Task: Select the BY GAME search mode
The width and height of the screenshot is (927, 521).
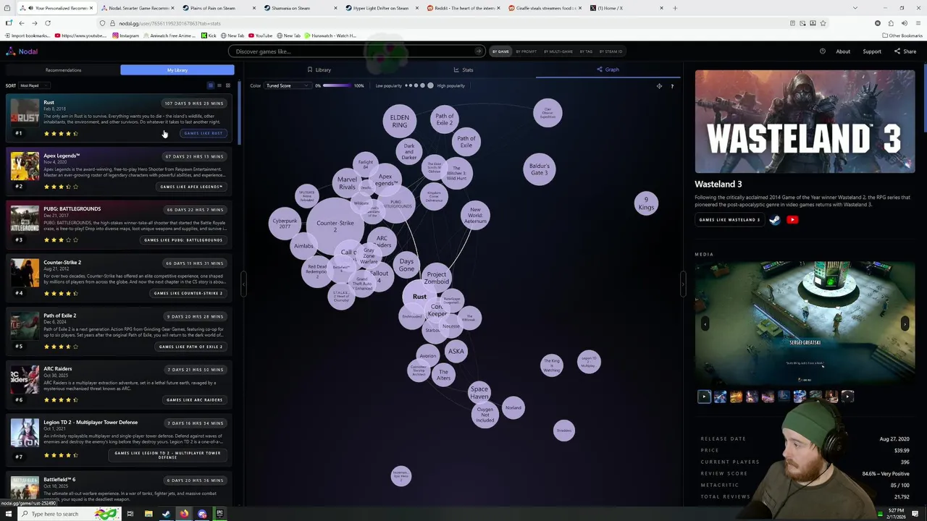Action: click(x=500, y=51)
